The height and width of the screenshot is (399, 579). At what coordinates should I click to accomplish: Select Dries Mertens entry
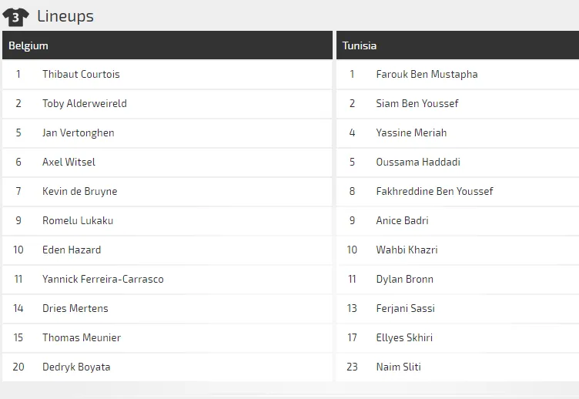point(75,309)
